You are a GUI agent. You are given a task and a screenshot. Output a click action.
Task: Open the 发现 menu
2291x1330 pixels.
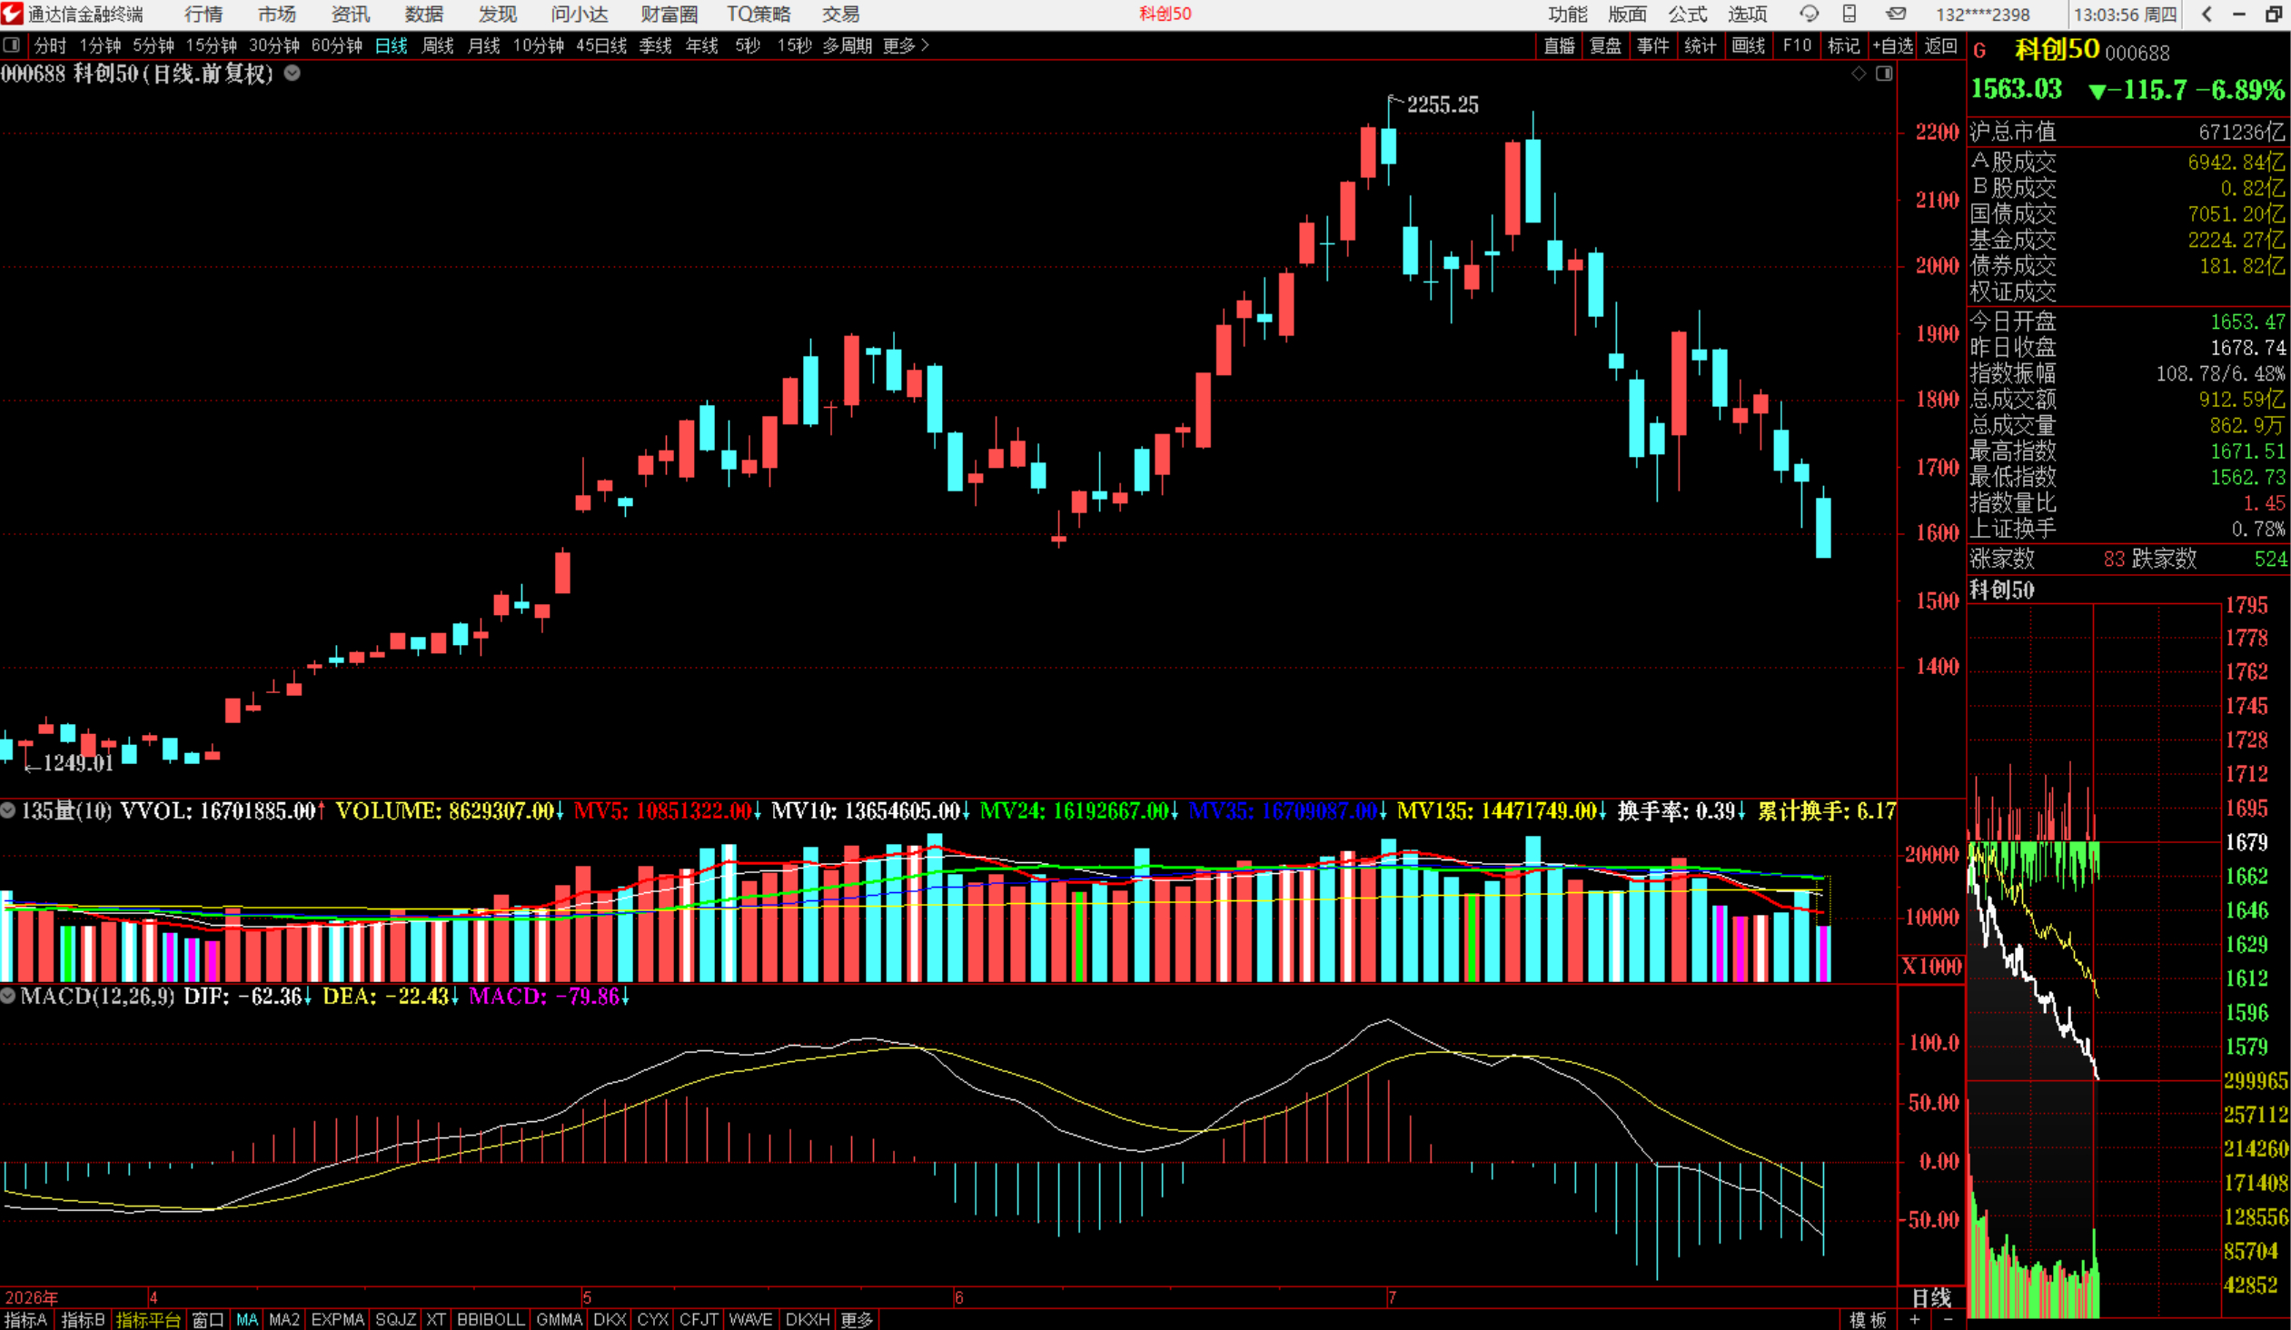pyautogui.click(x=497, y=14)
